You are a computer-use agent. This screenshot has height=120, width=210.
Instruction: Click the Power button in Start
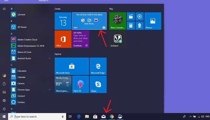click(x=4, y=109)
